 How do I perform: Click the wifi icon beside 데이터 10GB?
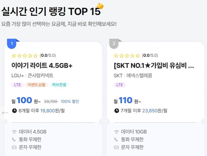(116, 132)
